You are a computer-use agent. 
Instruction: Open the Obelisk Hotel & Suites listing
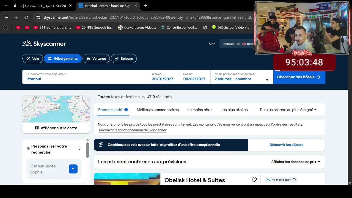pyautogui.click(x=195, y=180)
